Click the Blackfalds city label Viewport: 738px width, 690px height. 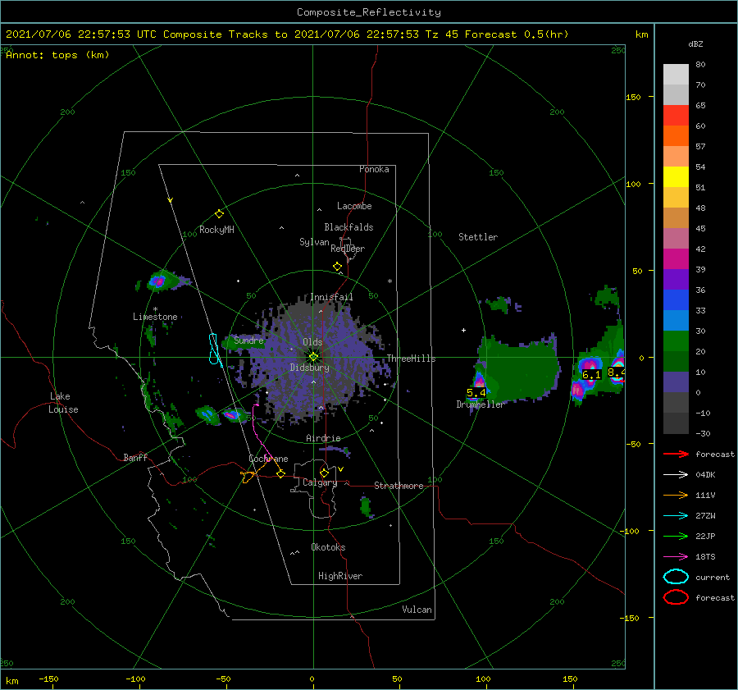(348, 227)
